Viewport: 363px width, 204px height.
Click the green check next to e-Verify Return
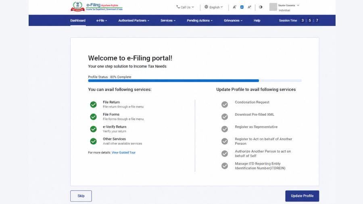tap(93, 129)
